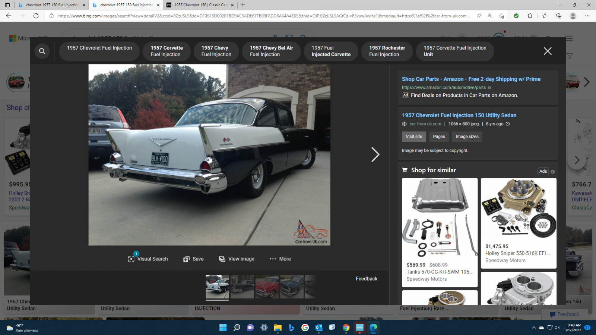
Task: Open the Windows Start menu
Action: click(x=223, y=328)
